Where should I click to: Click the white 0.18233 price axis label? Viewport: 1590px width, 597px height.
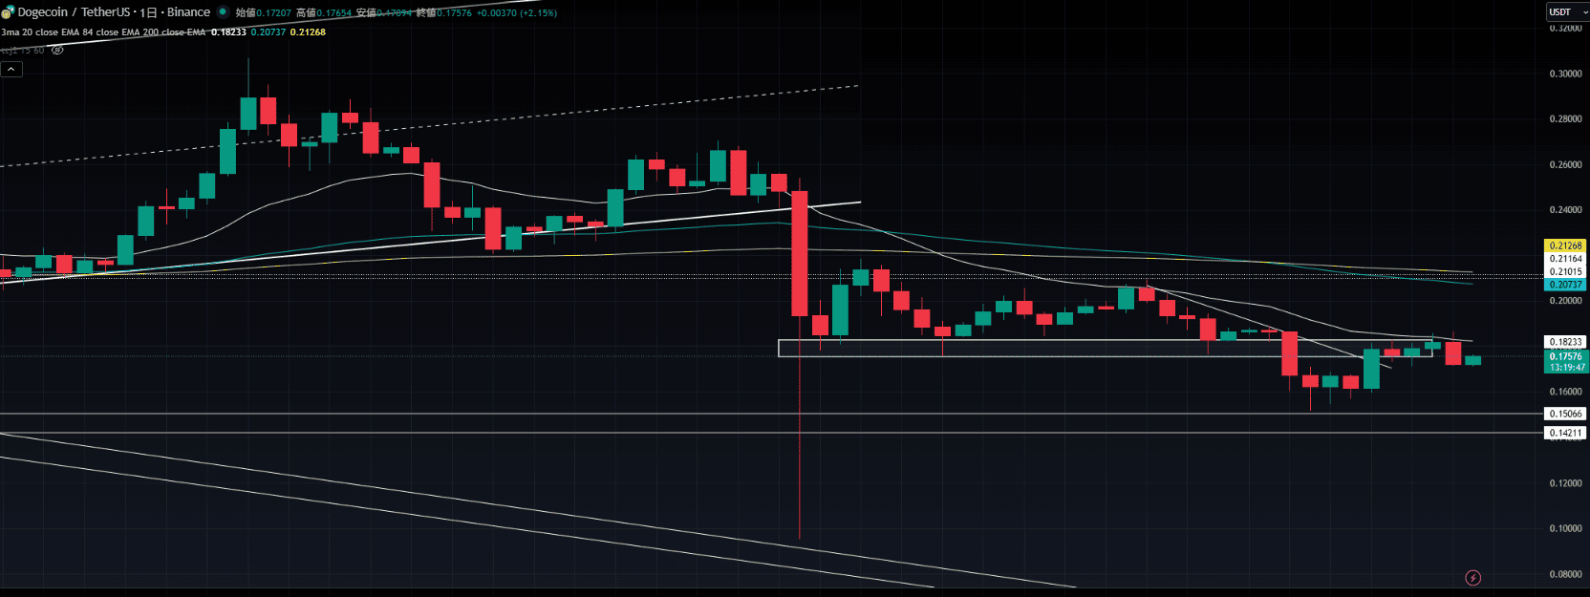[x=1565, y=342]
